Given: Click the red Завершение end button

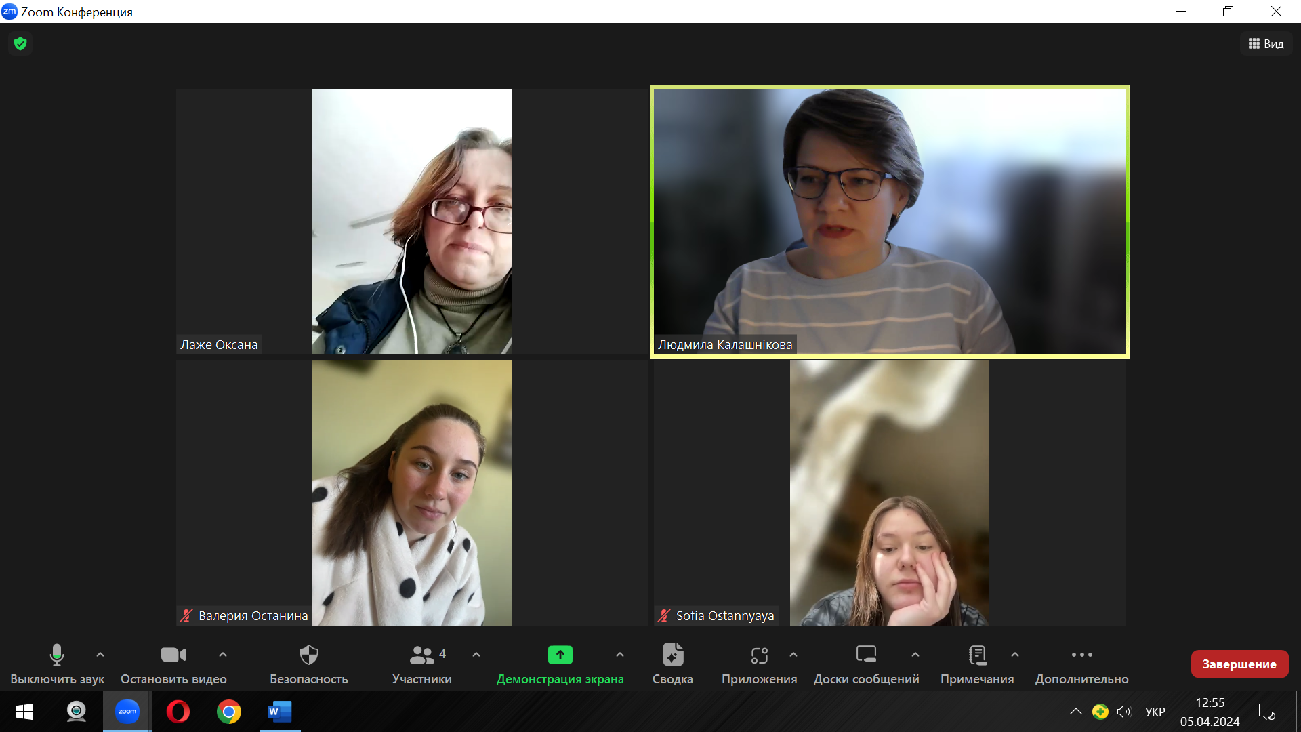Looking at the screenshot, I should [1239, 664].
